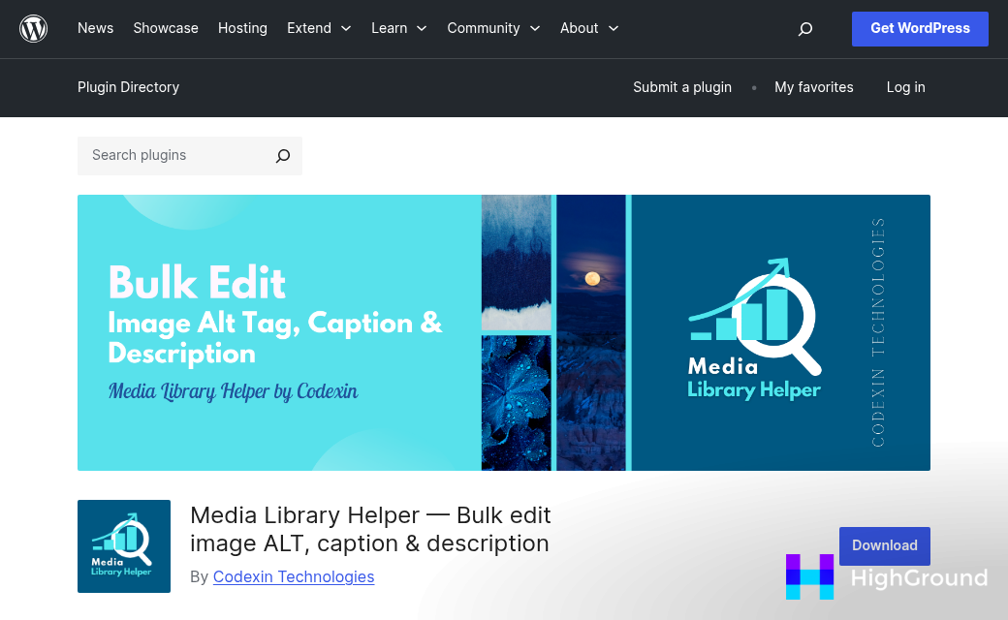Open the About dropdown
1008x620 pixels.
tap(588, 28)
